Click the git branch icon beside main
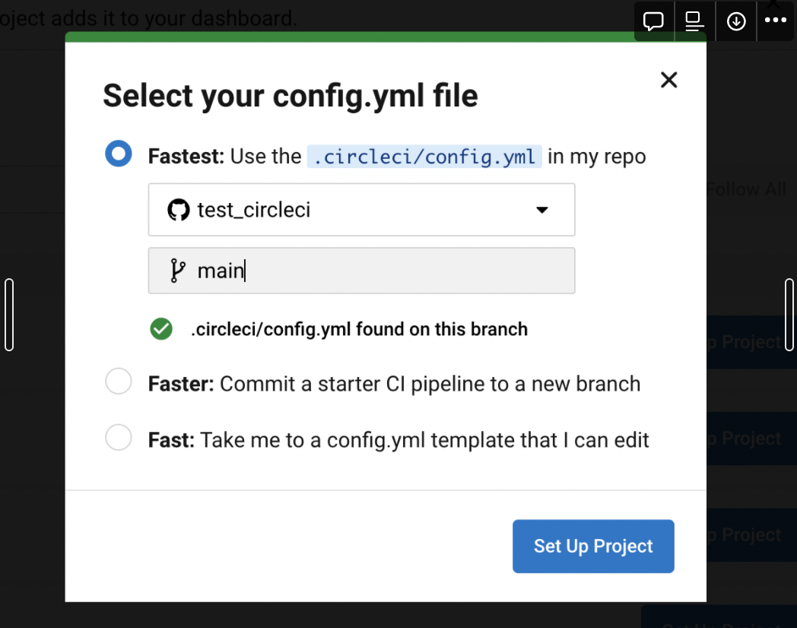 tap(178, 271)
